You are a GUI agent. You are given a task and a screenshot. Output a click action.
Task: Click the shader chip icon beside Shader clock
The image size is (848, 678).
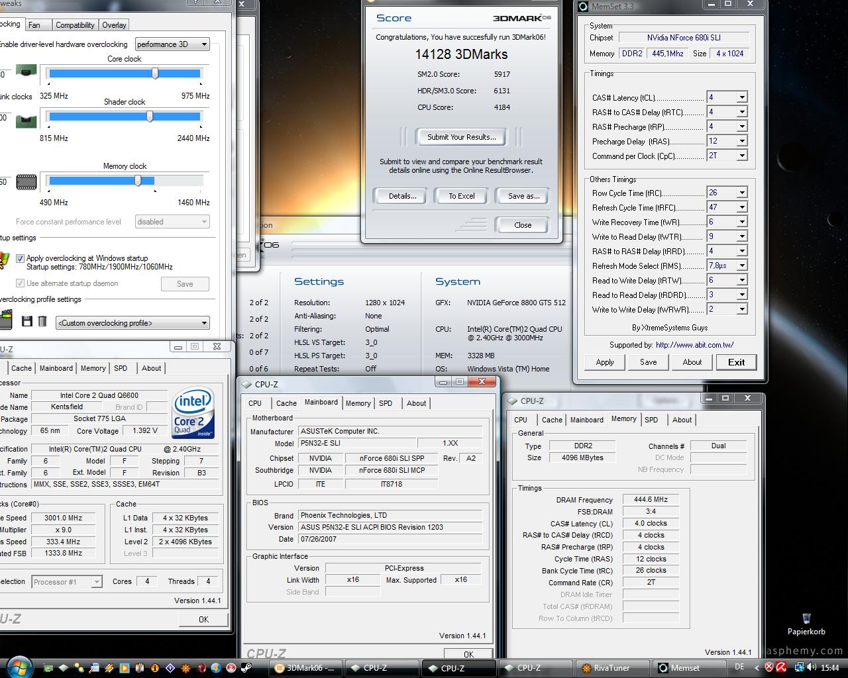[x=26, y=120]
